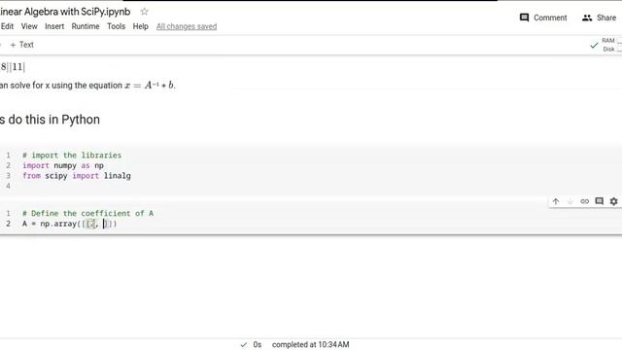
Task: Click the line 'import numpy as np'
Action: pos(63,165)
